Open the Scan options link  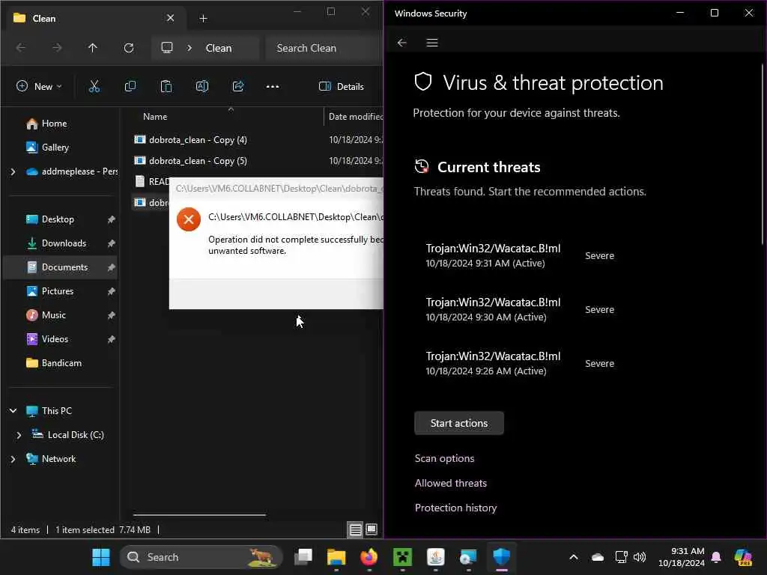click(445, 459)
